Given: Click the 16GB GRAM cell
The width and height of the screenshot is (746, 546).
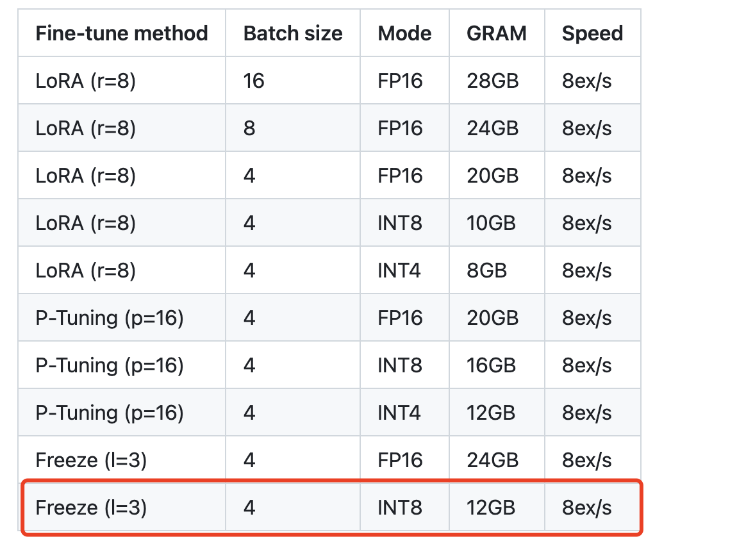Looking at the screenshot, I should tap(491, 365).
